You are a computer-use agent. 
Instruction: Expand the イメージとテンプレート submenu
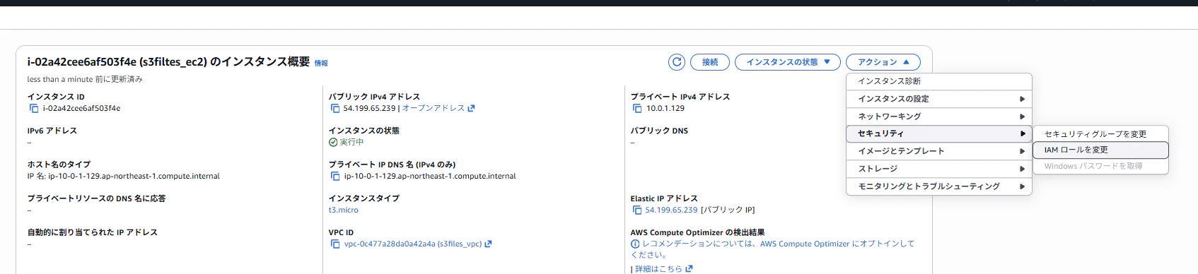[x=939, y=151]
